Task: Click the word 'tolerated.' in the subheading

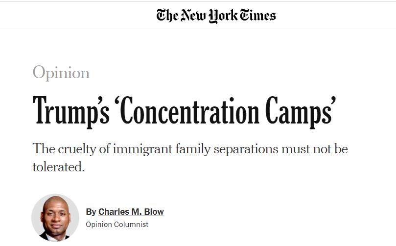Action: tap(59, 167)
